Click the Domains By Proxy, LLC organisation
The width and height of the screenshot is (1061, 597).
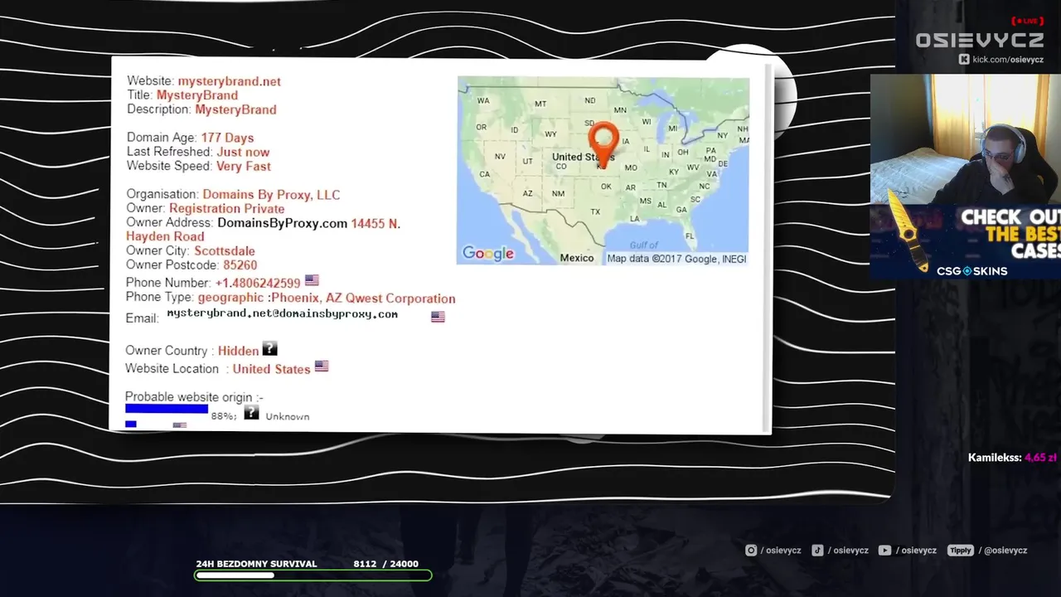coord(271,195)
